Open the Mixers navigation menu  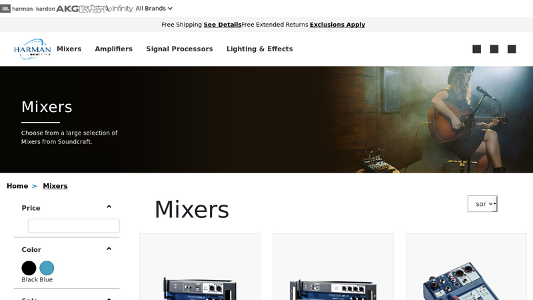(69, 49)
